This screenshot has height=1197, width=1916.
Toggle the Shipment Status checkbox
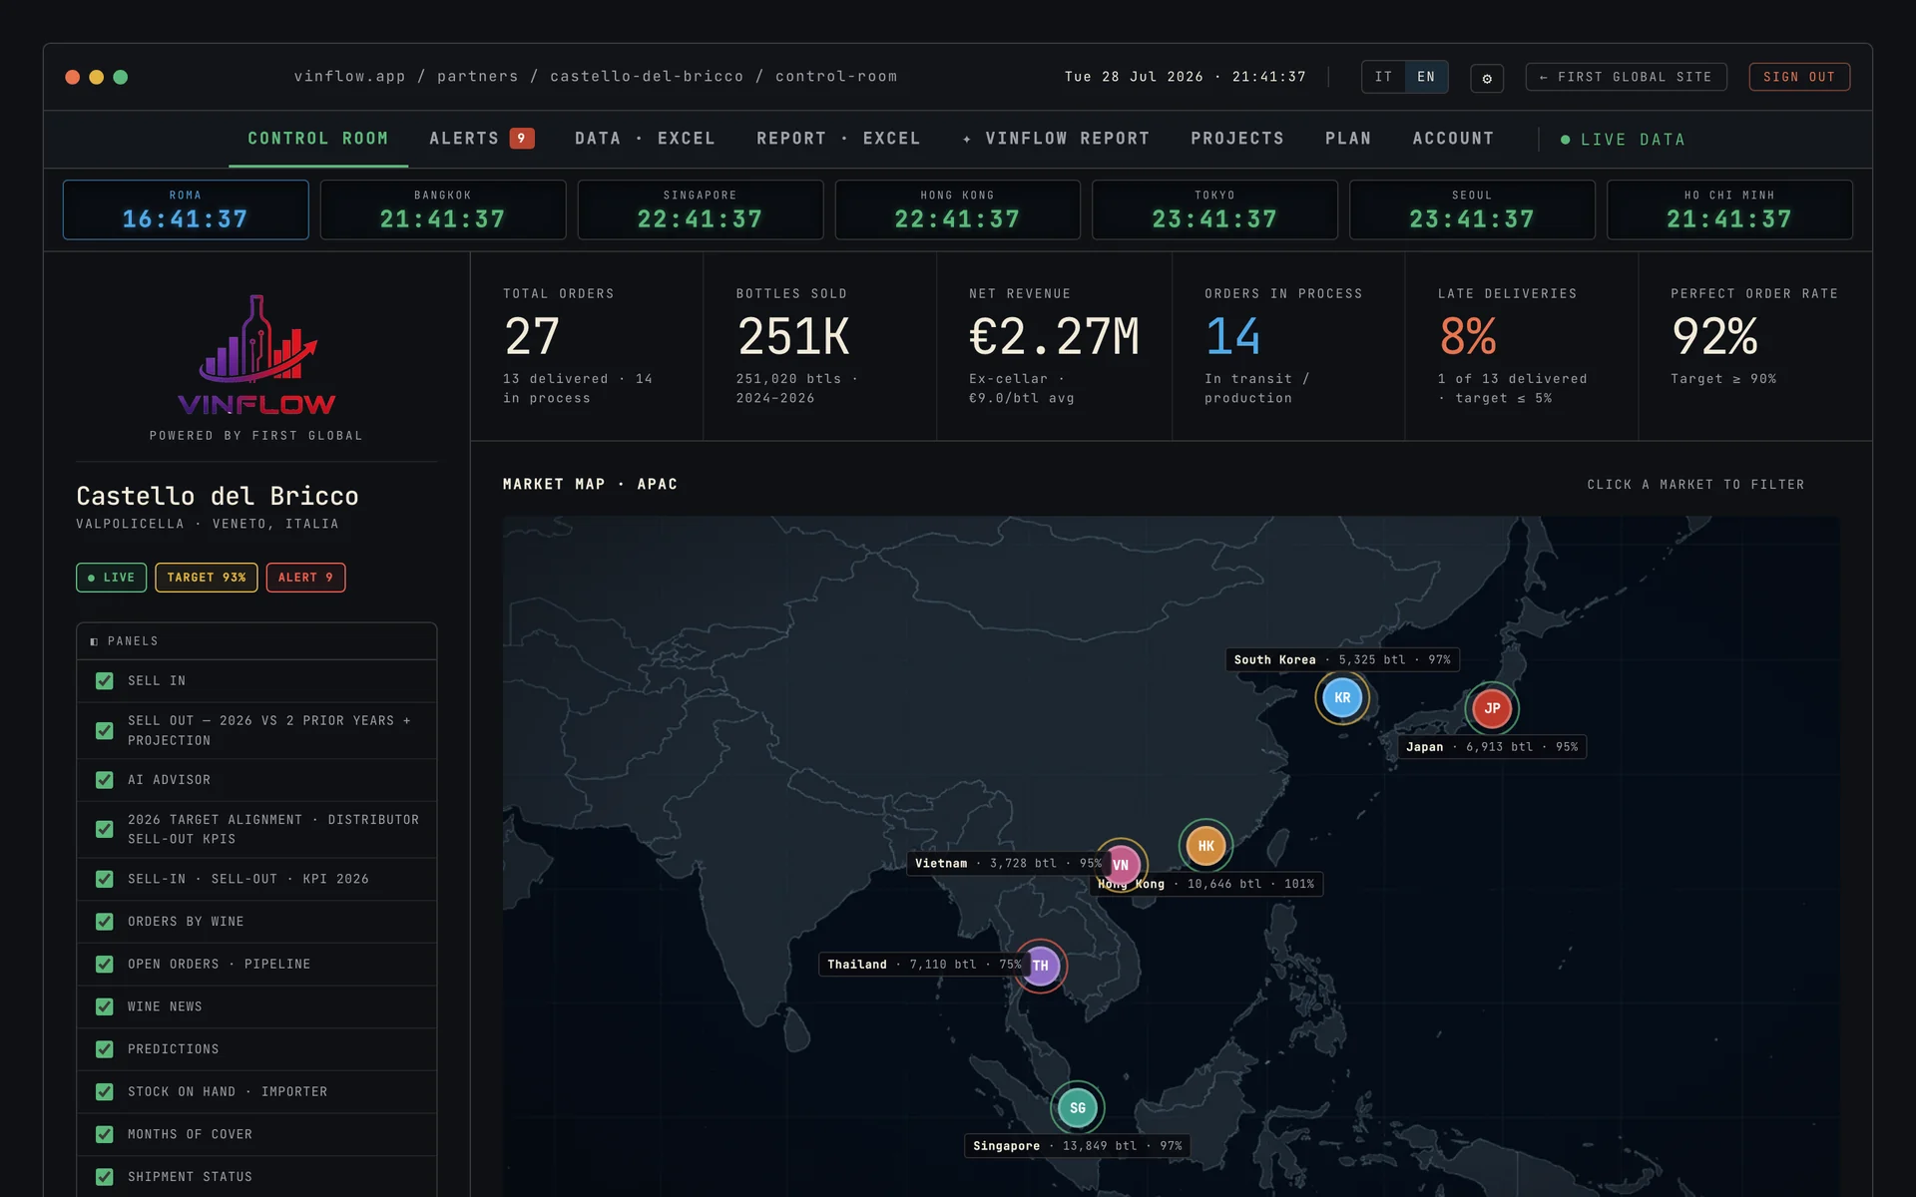[x=104, y=1177]
